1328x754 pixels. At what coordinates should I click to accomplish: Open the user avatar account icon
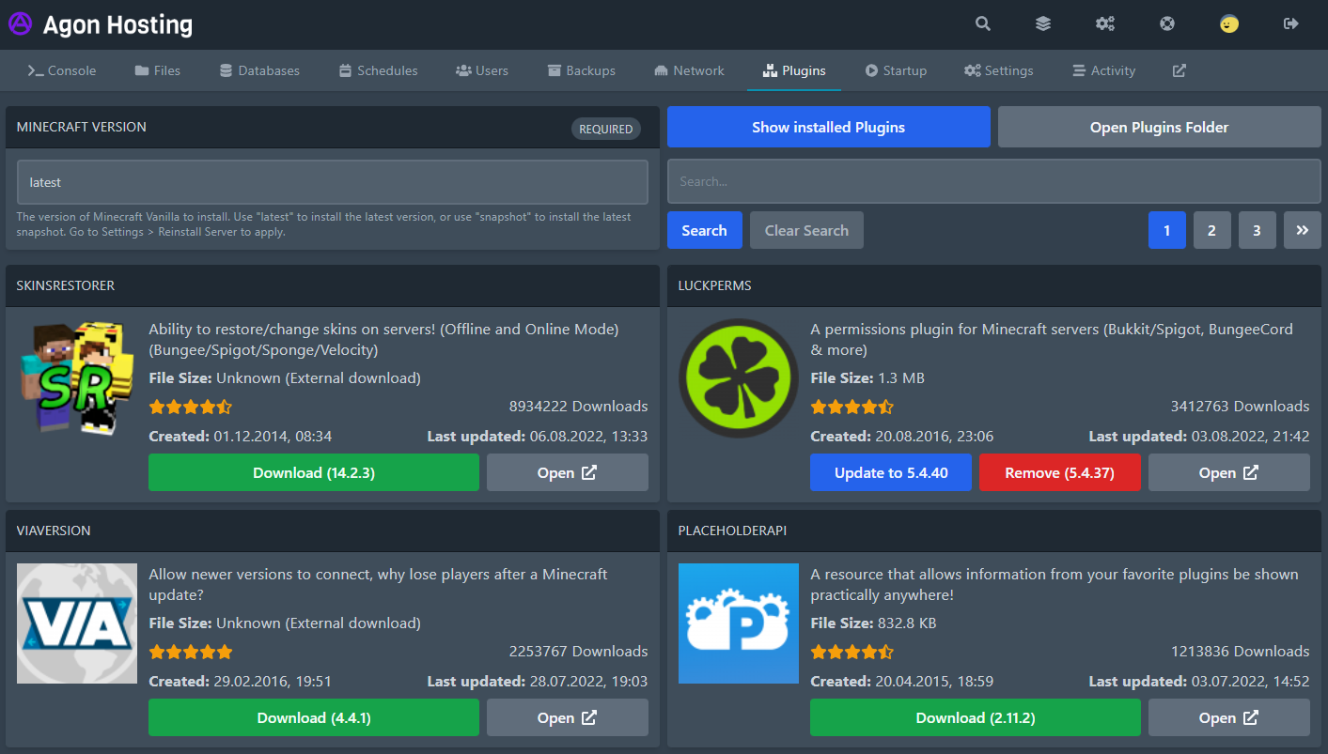[x=1228, y=24]
